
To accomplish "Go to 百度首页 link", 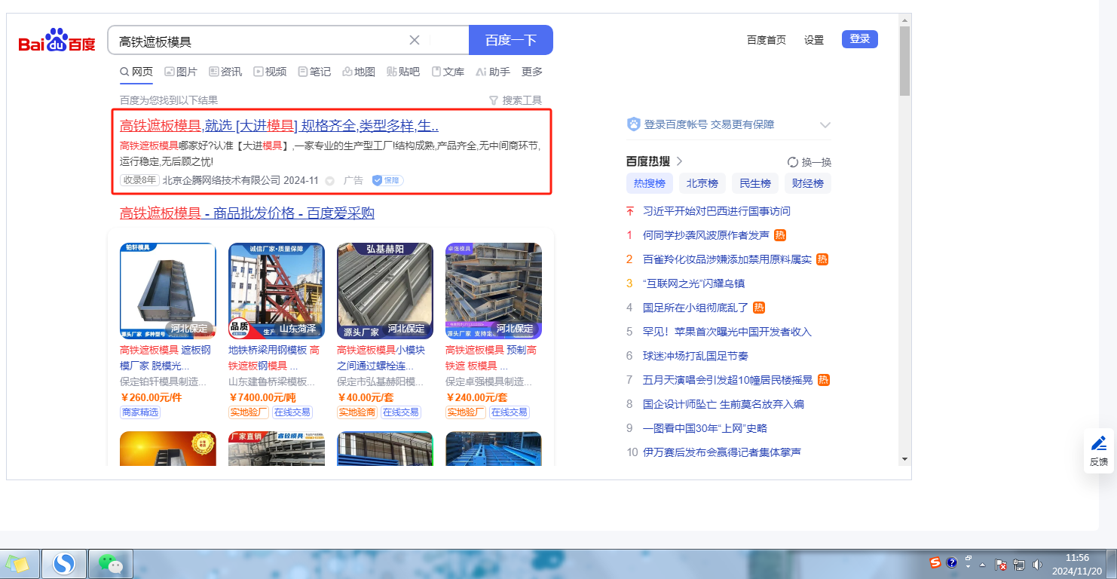I will click(x=767, y=40).
